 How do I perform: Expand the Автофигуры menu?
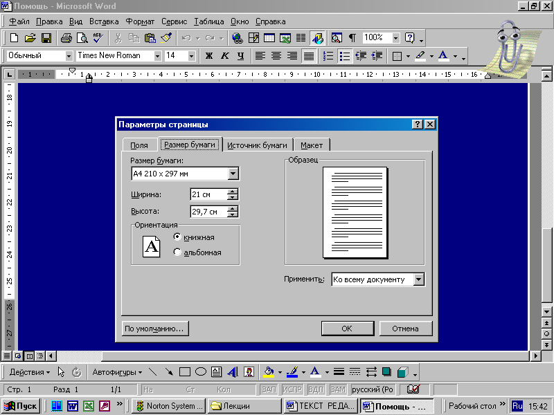point(117,372)
